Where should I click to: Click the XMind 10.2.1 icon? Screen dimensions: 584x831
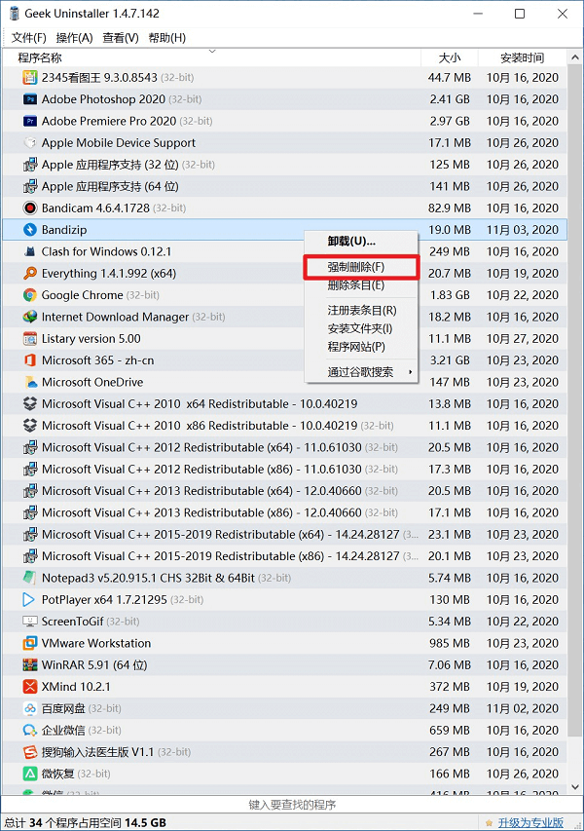30,687
